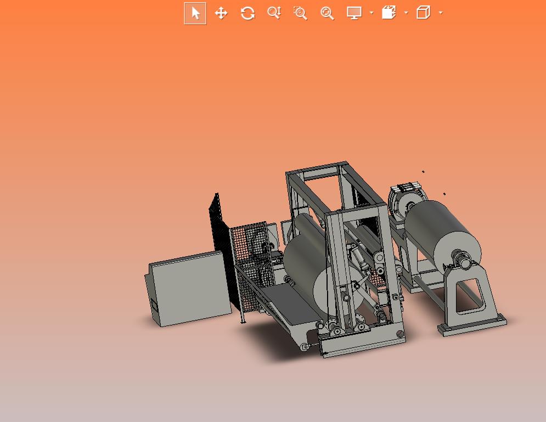Click the view orientation cube icon

click(x=424, y=13)
